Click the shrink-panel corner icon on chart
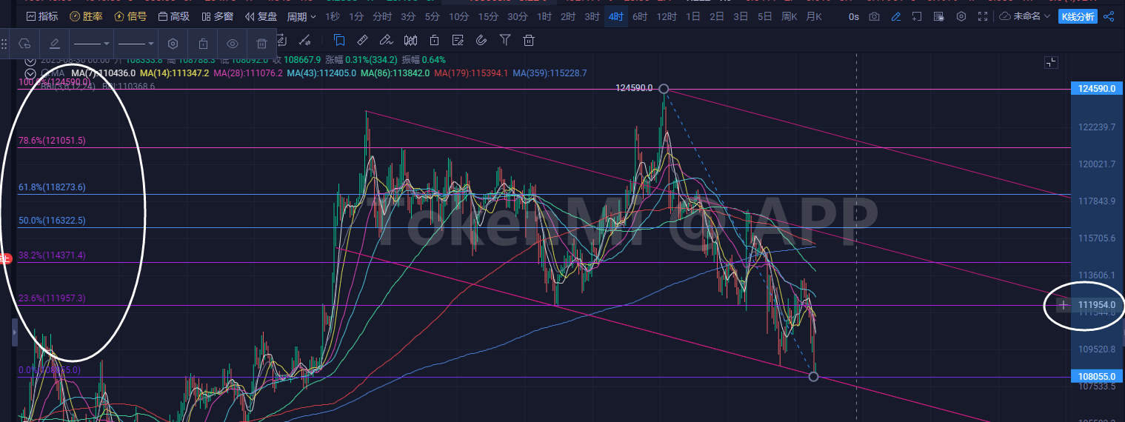Screen dimensions: 1125x422 pyautogui.click(x=1051, y=62)
